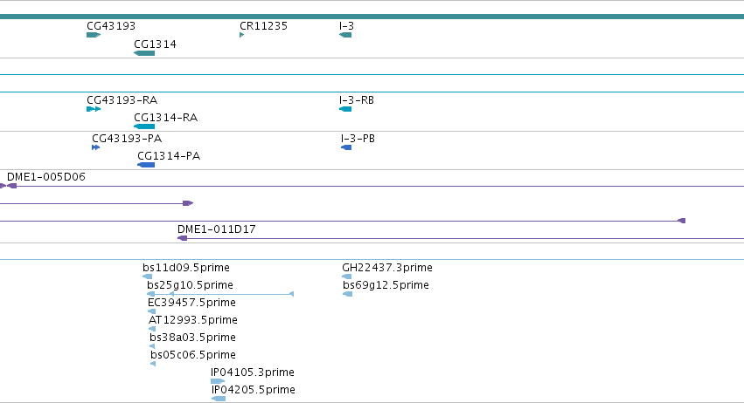The image size is (744, 403).
Task: Select the EC39457.5prime EST label
Action: tap(191, 303)
